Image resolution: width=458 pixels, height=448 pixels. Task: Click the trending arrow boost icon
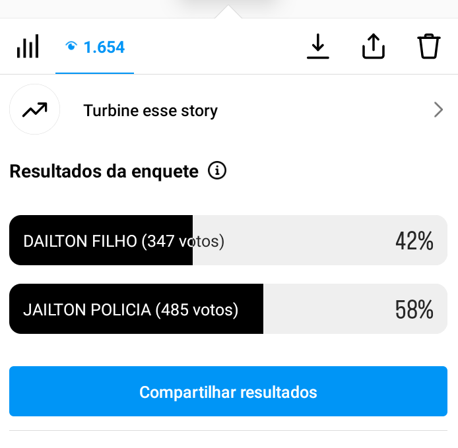pyautogui.click(x=34, y=110)
